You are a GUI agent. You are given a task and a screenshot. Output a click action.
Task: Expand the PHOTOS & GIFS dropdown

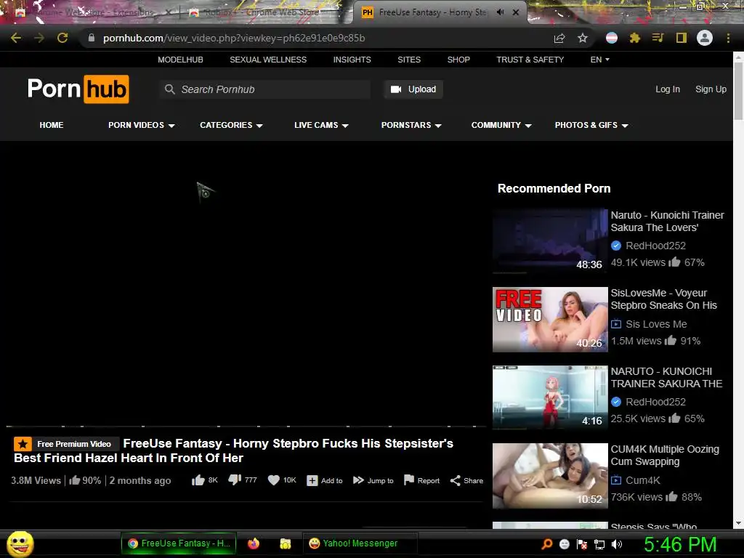coord(591,125)
